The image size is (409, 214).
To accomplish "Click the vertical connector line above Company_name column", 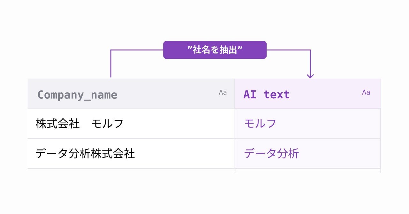I will pyautogui.click(x=111, y=64).
